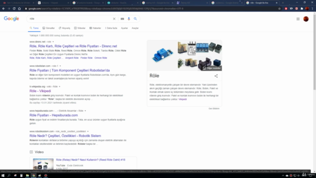Open the extensions puzzle-piece icon

(x=302, y=9)
